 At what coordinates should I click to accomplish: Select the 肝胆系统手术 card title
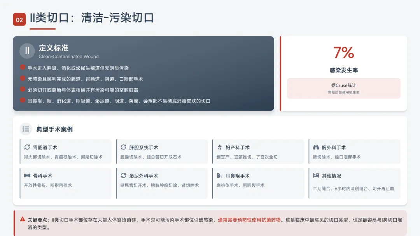[x=143, y=147]
